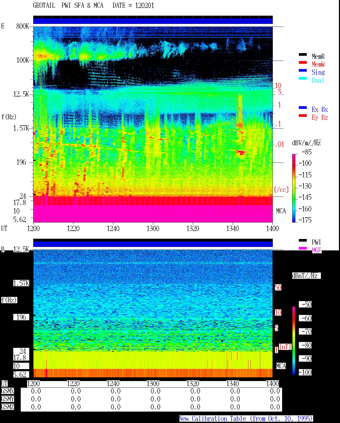
Task: Click the dBV/m/√Hz unit label
Action: point(307,143)
